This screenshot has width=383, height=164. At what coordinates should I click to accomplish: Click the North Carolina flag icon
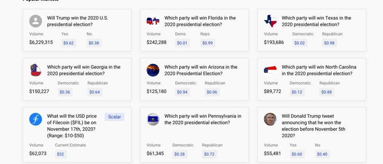point(270,70)
